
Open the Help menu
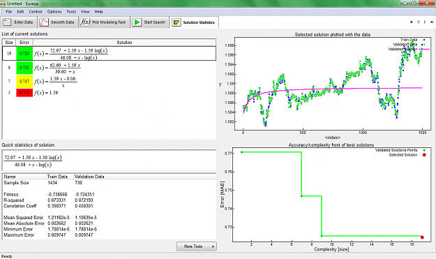99,12
